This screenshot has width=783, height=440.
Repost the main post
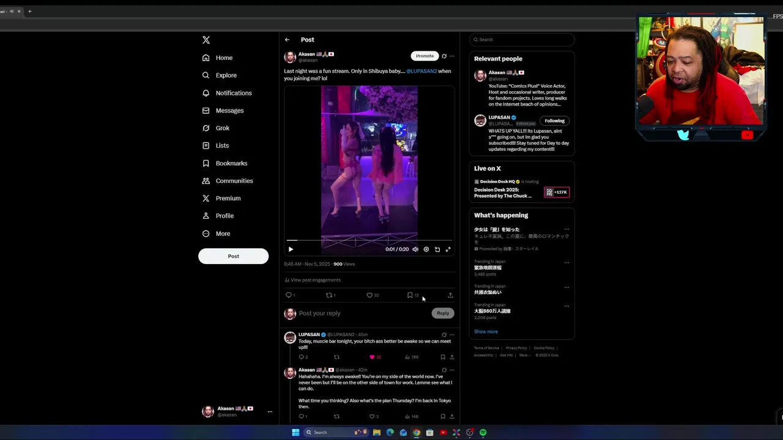click(x=330, y=295)
